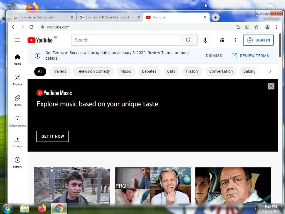Open YouTube settings three-dot menu
The width and height of the screenshot is (285, 214).
235,40
